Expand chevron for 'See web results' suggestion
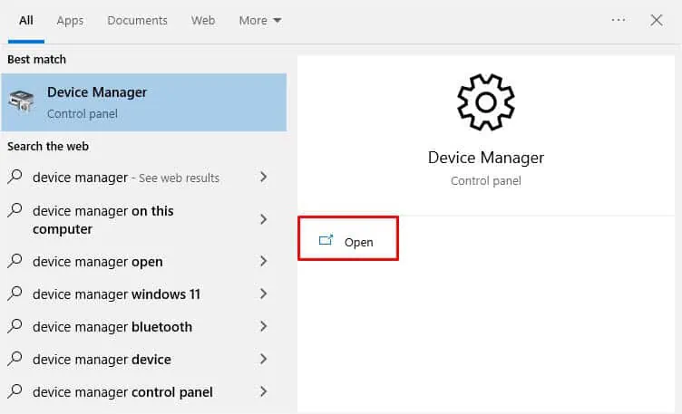This screenshot has width=682, height=414. [x=263, y=177]
